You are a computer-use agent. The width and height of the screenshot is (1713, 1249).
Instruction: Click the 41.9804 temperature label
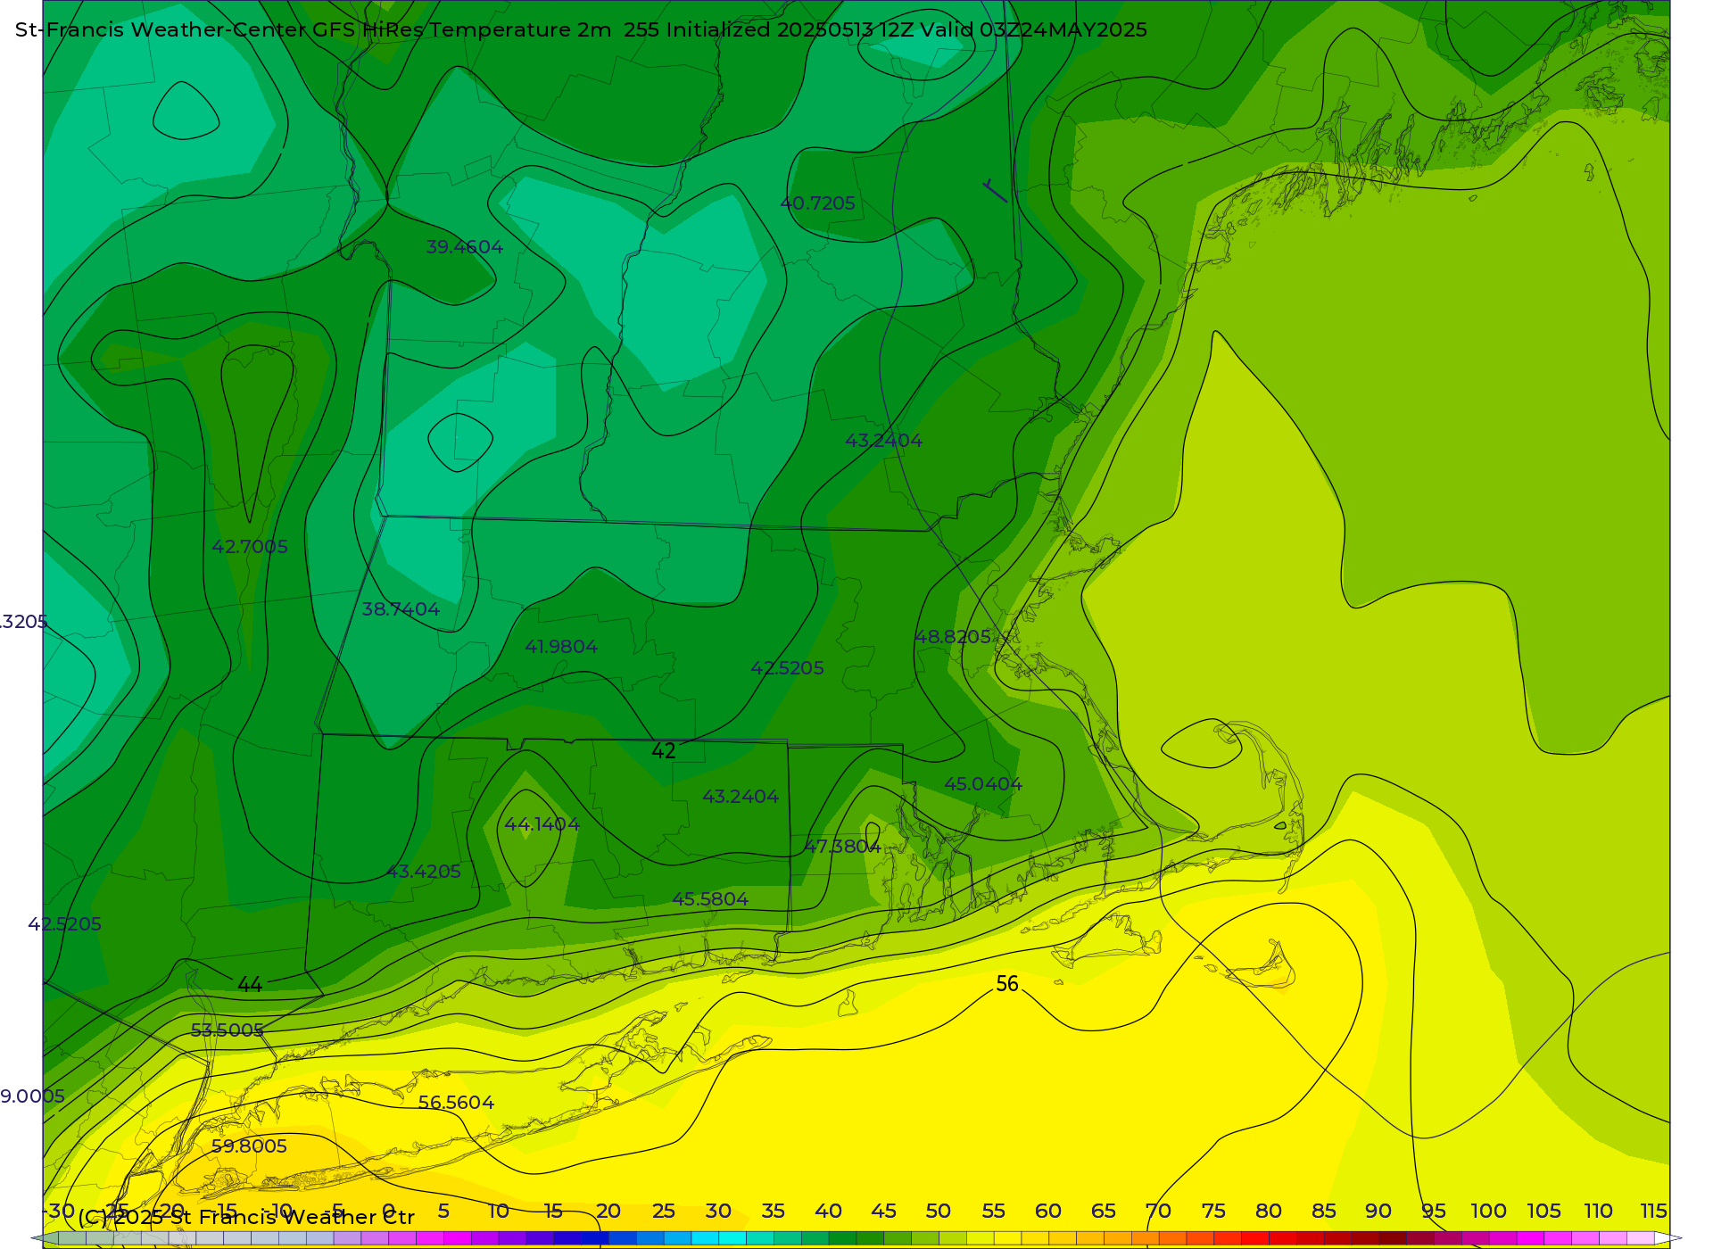point(561,647)
